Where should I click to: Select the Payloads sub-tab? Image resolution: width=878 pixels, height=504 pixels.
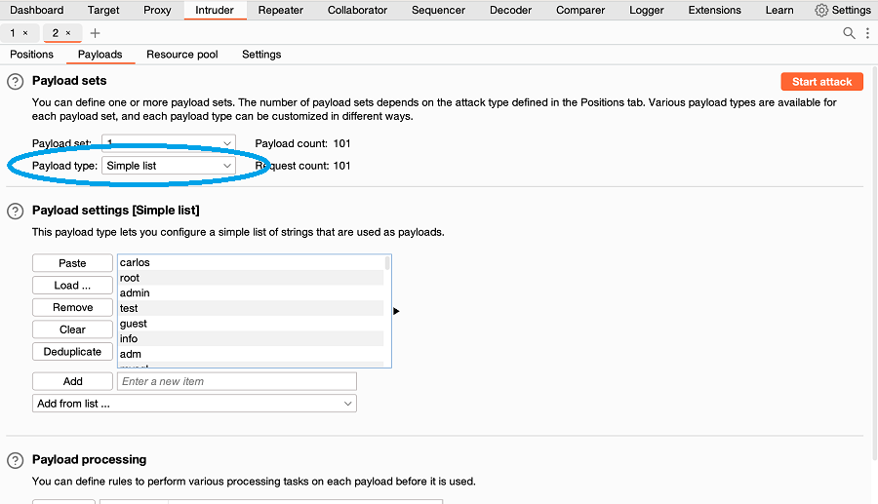pos(100,55)
